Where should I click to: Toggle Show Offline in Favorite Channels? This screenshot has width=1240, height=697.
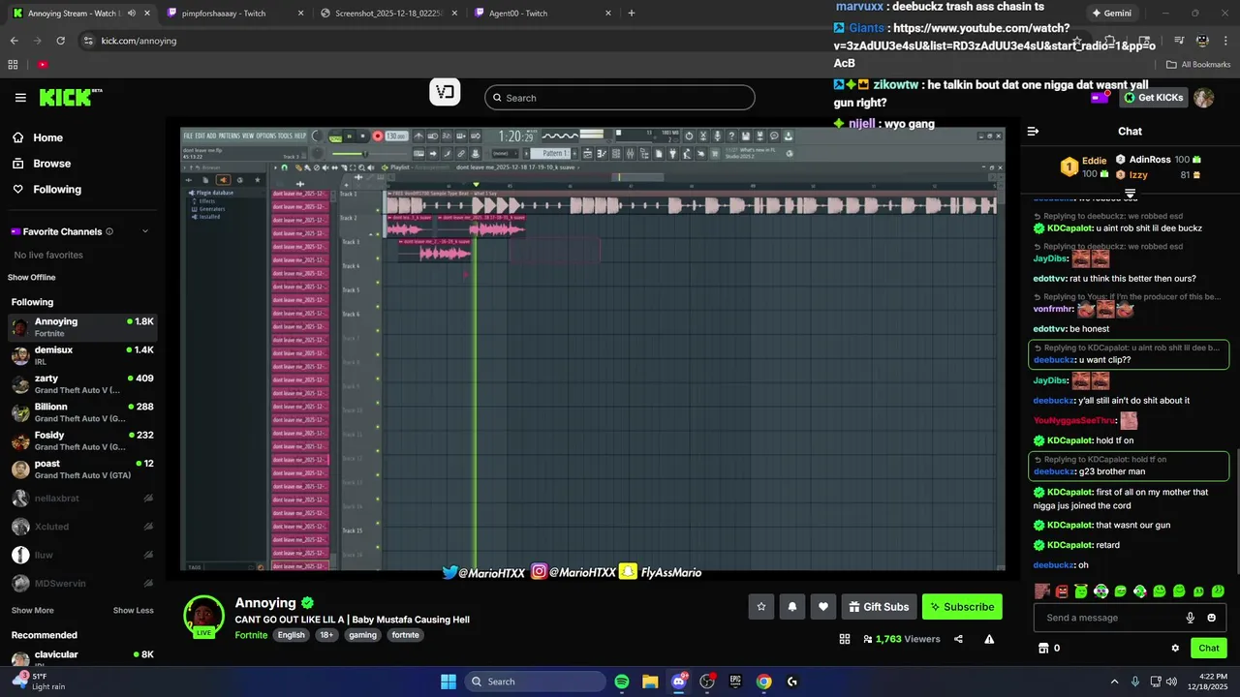[32, 278]
